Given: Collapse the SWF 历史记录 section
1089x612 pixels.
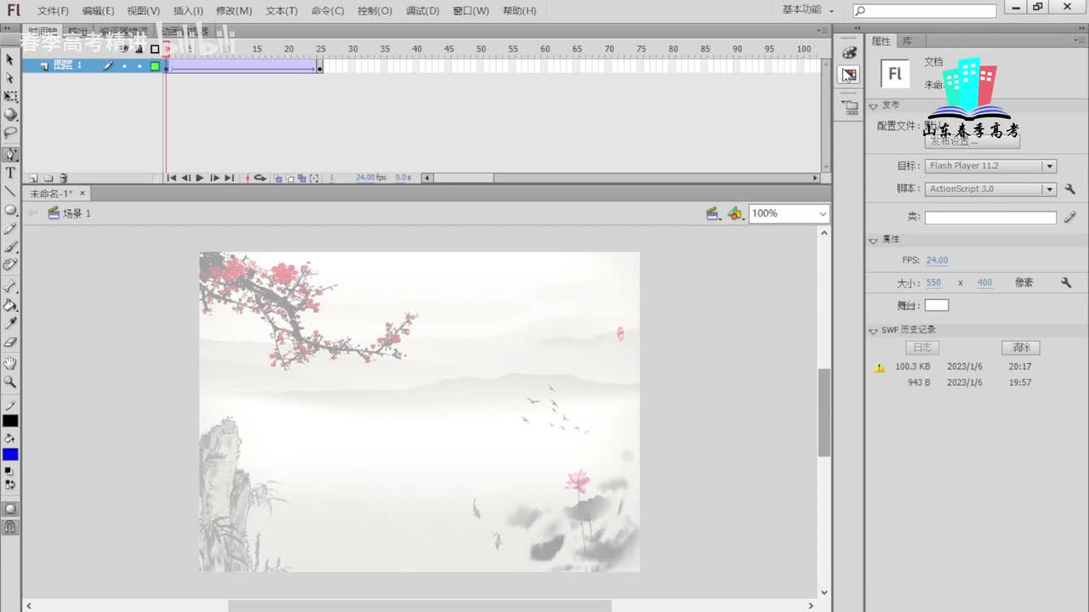Looking at the screenshot, I should click(x=873, y=330).
